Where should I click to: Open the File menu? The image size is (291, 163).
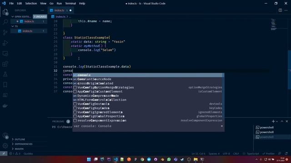click(11, 3)
